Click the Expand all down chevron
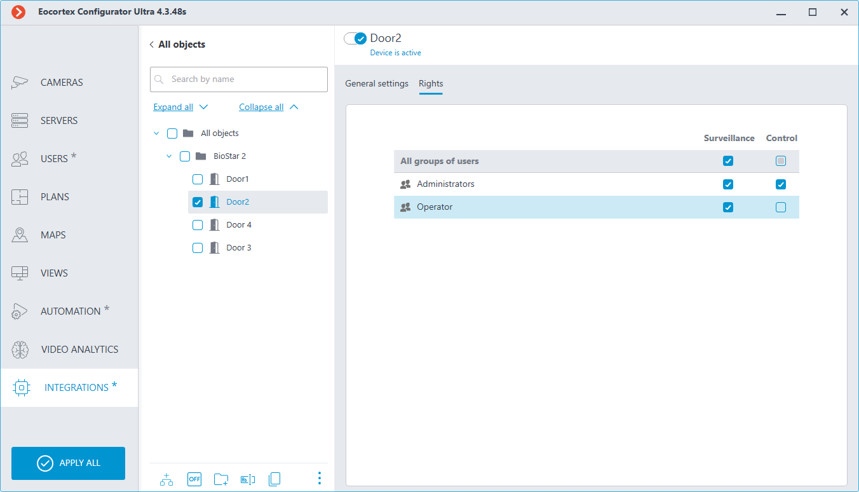The image size is (859, 492). click(x=203, y=107)
